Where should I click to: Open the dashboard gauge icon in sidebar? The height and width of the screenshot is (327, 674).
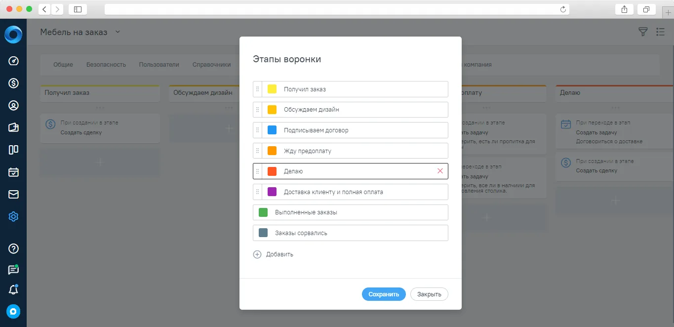pyautogui.click(x=13, y=61)
